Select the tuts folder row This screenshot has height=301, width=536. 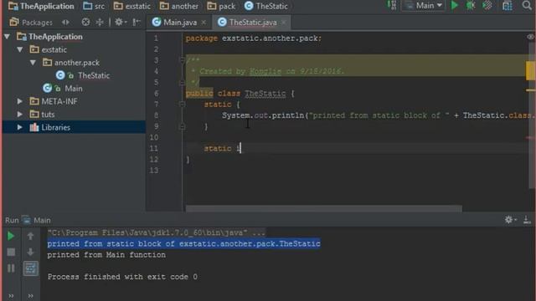(74, 115)
